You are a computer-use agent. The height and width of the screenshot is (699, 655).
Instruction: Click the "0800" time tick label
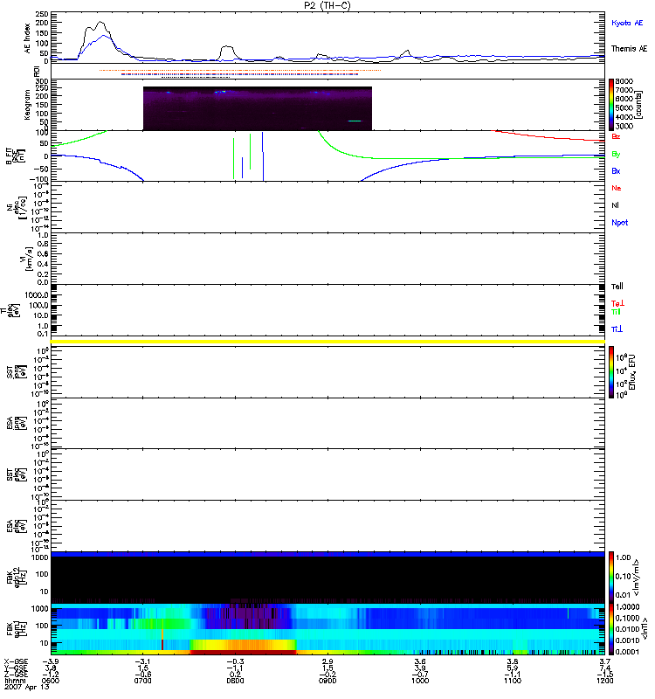coord(235,681)
